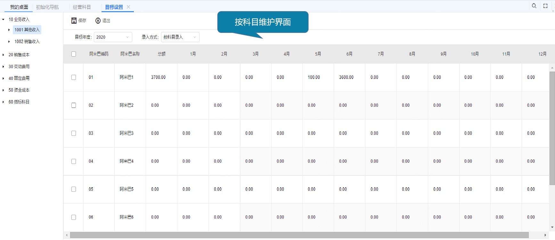Screen dimensions: 555x240
Task: Click horizontal scrollbar left arrow
Action: tap(67, 235)
